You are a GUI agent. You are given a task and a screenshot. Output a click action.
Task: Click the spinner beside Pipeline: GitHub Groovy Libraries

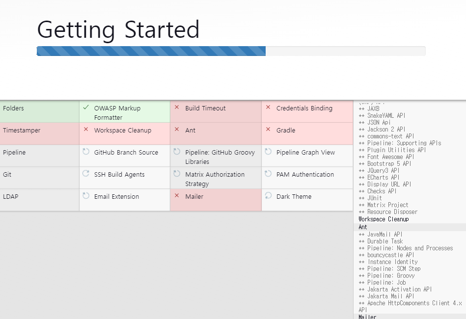click(x=177, y=152)
